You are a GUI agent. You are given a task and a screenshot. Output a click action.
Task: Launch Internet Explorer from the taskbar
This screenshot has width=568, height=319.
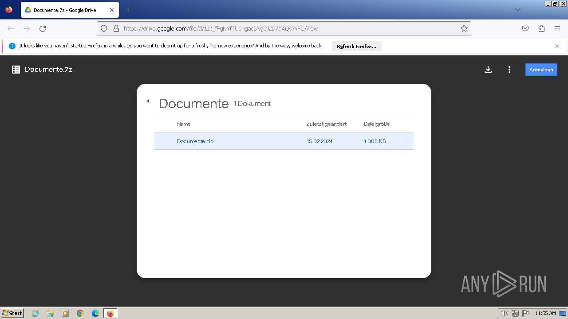pos(35,313)
